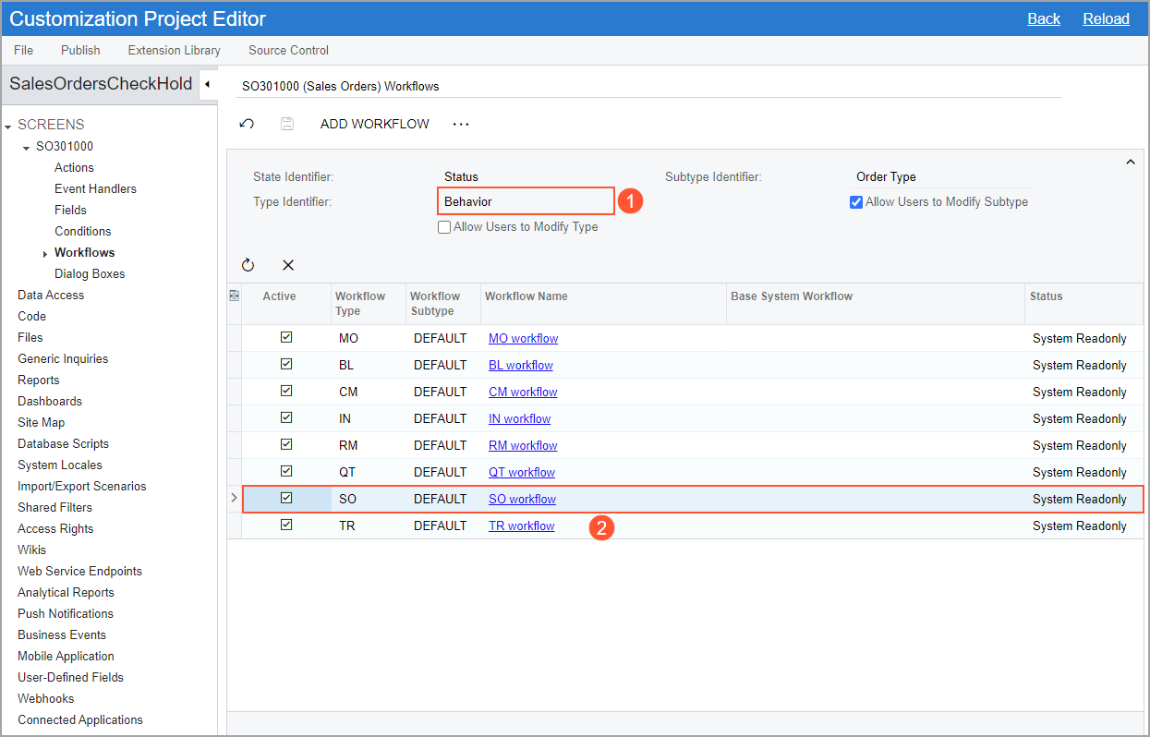1150x737 pixels.
Task: Click the delete X icon above grid
Action: tap(288, 265)
